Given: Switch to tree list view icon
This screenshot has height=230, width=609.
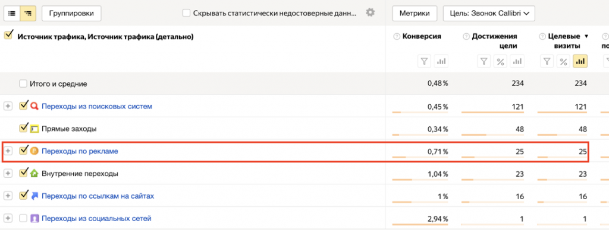Looking at the screenshot, I should (x=27, y=13).
